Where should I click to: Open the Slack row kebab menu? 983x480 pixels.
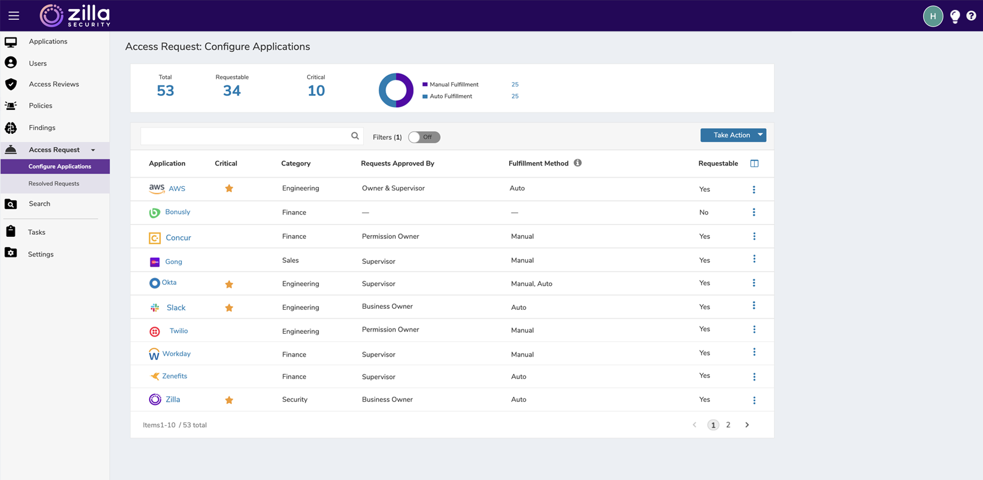(754, 306)
